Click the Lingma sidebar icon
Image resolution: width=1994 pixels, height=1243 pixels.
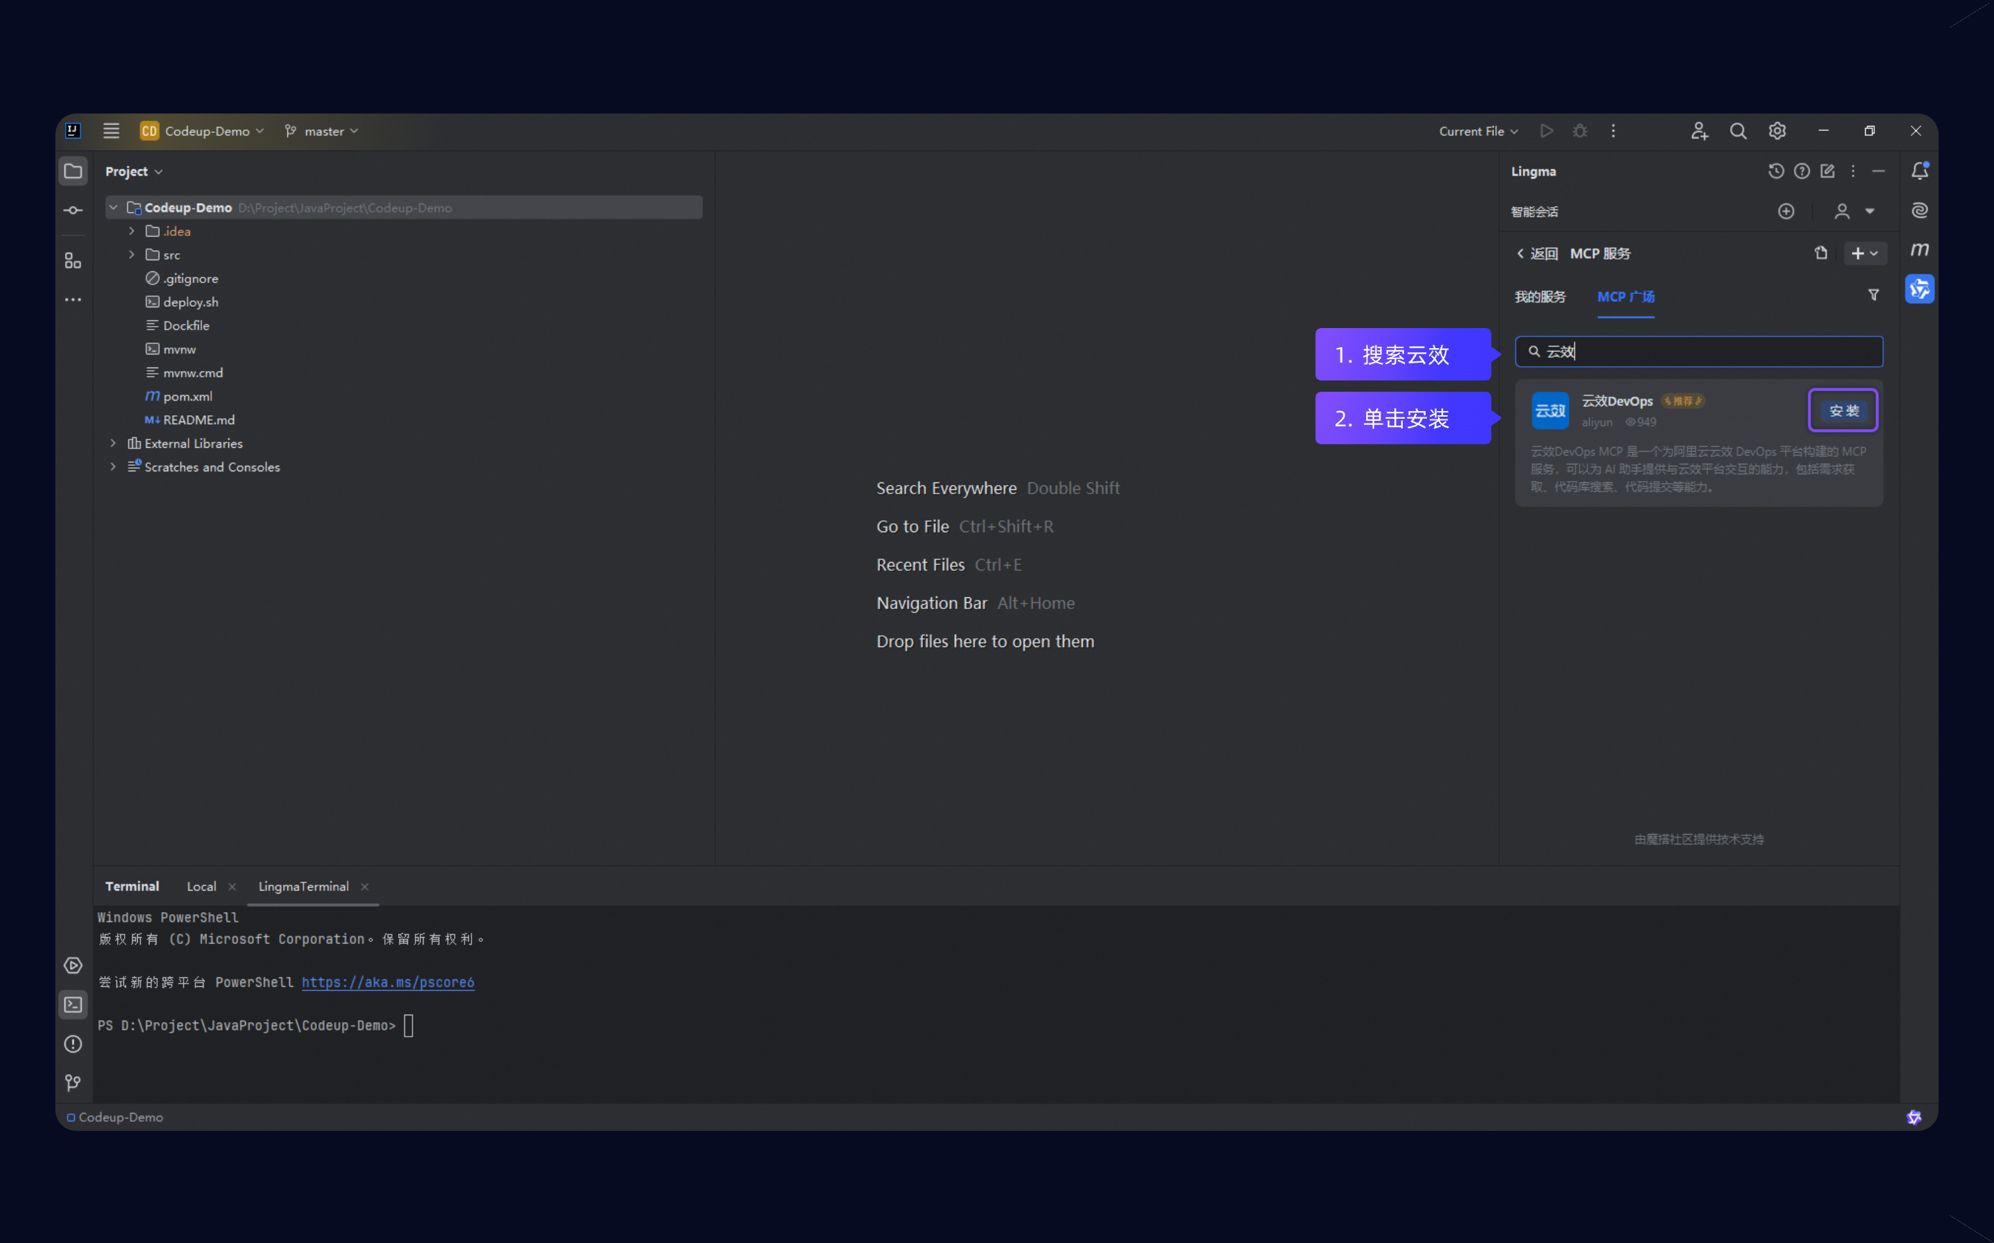pyautogui.click(x=1919, y=289)
